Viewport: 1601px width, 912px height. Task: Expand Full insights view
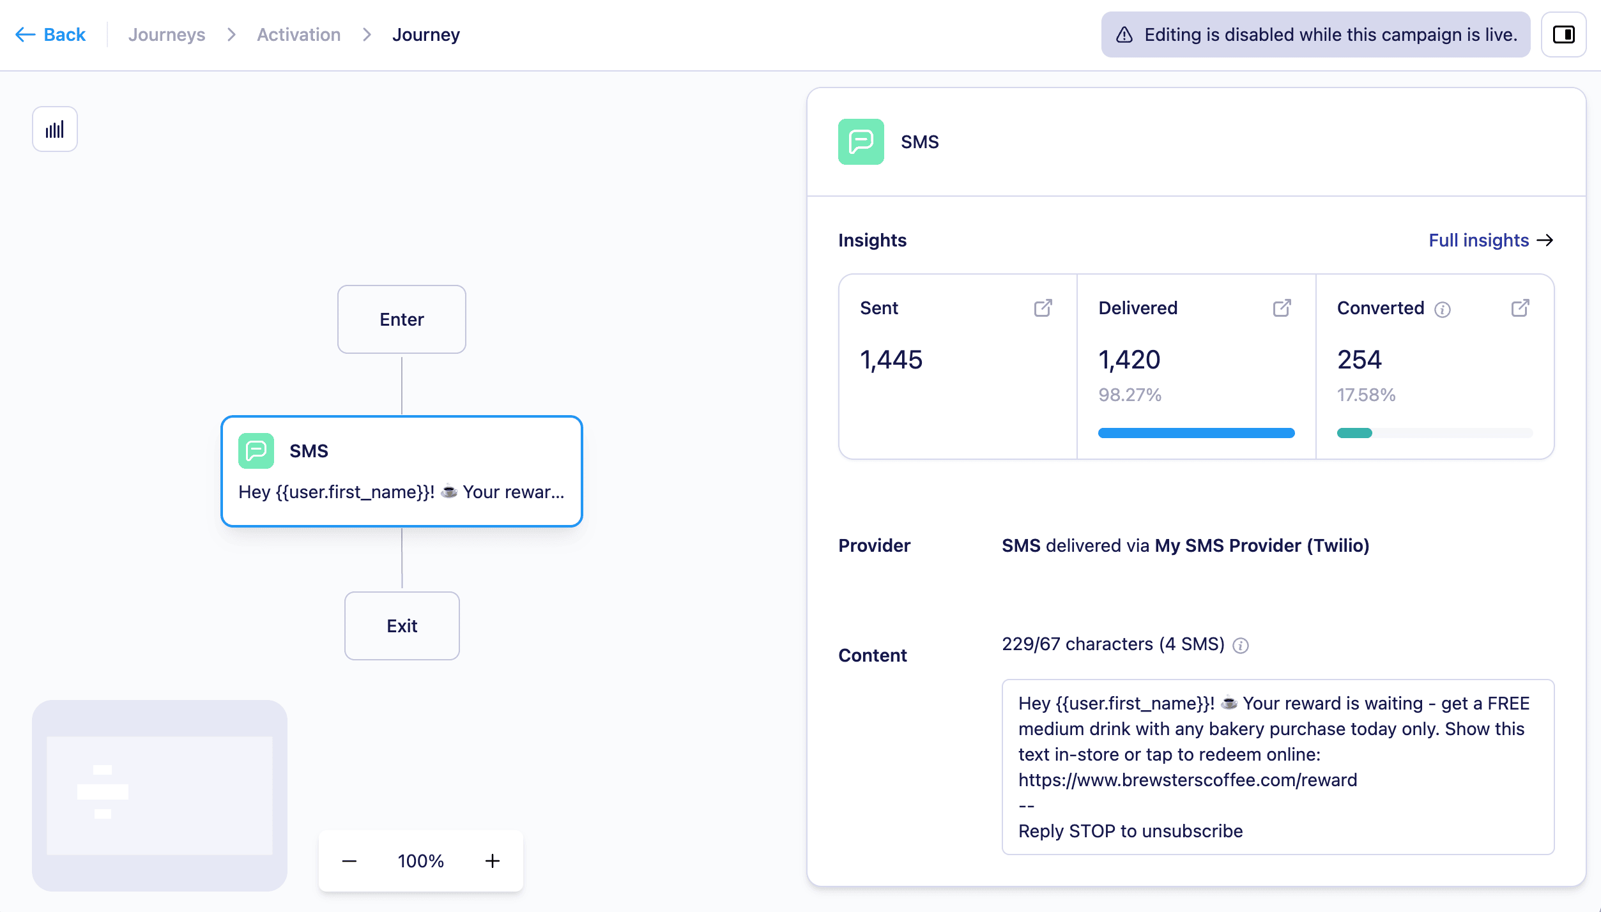tap(1490, 240)
